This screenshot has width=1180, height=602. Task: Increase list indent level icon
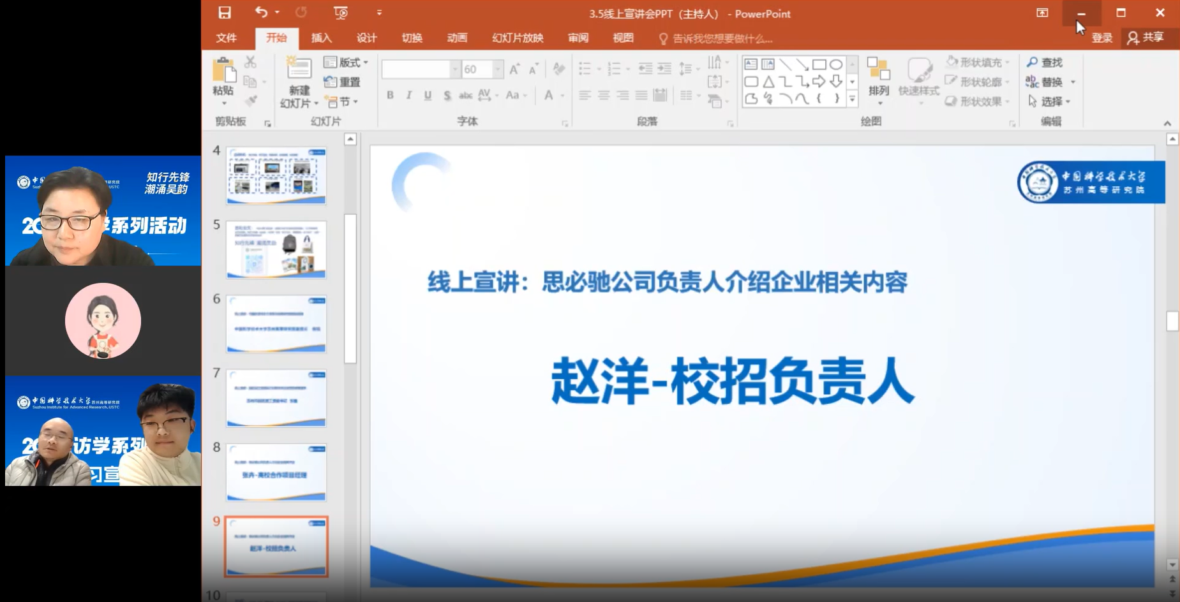click(664, 69)
